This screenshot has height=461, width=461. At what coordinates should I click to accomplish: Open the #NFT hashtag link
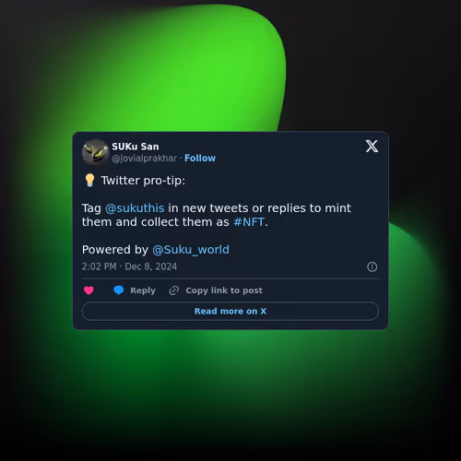coord(249,222)
